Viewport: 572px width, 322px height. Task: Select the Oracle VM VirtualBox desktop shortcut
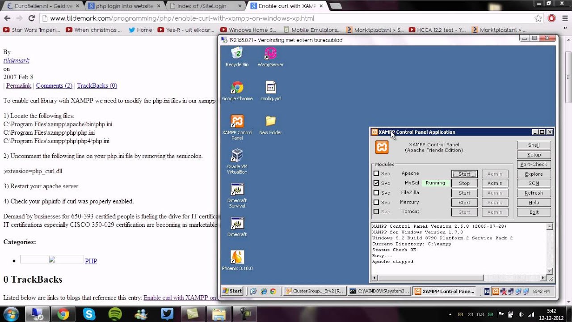[237, 161]
